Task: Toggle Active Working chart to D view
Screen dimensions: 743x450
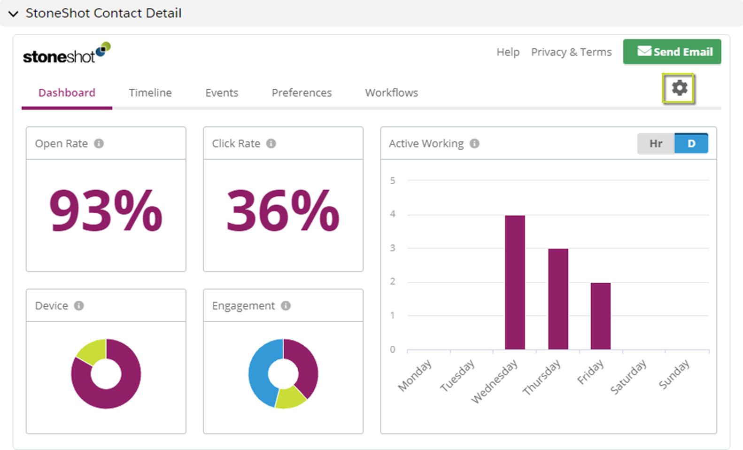Action: point(691,143)
